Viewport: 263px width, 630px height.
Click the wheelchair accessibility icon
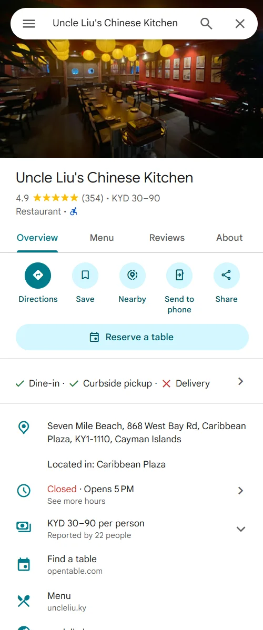(74, 211)
